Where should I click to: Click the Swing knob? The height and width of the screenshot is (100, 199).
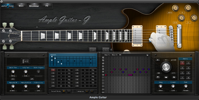tap(161, 86)
